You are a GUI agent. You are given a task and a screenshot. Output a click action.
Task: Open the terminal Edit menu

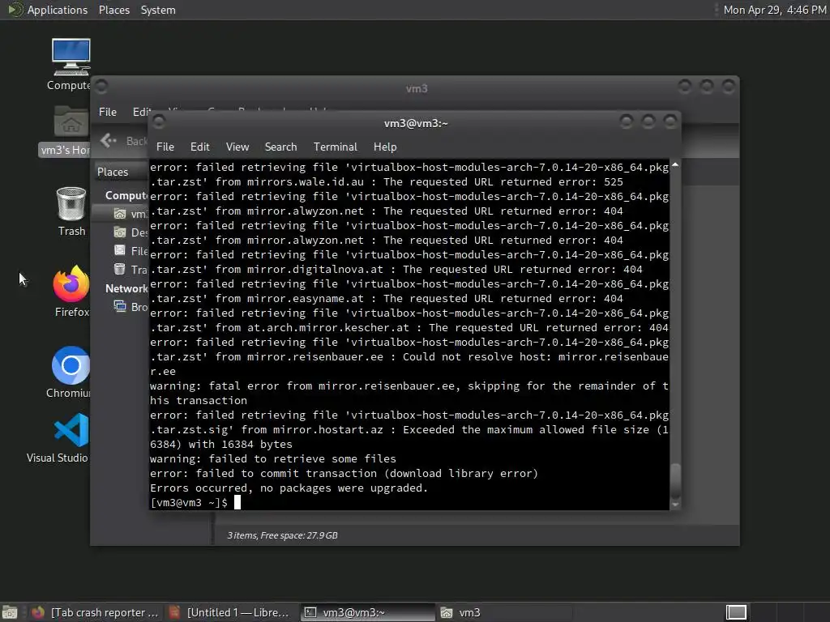[199, 147]
